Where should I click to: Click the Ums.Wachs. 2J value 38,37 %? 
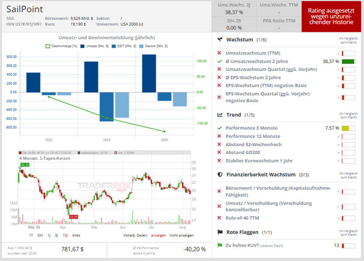pyautogui.click(x=234, y=12)
